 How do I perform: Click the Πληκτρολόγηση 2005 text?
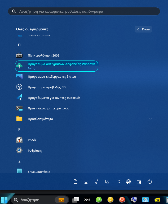point(43,55)
